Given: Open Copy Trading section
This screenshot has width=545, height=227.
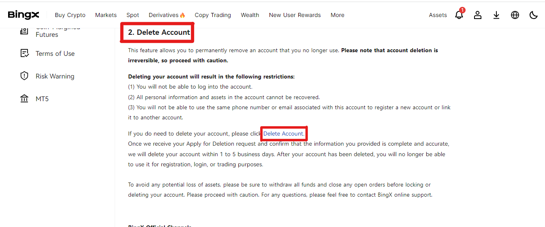Looking at the screenshot, I should [213, 15].
